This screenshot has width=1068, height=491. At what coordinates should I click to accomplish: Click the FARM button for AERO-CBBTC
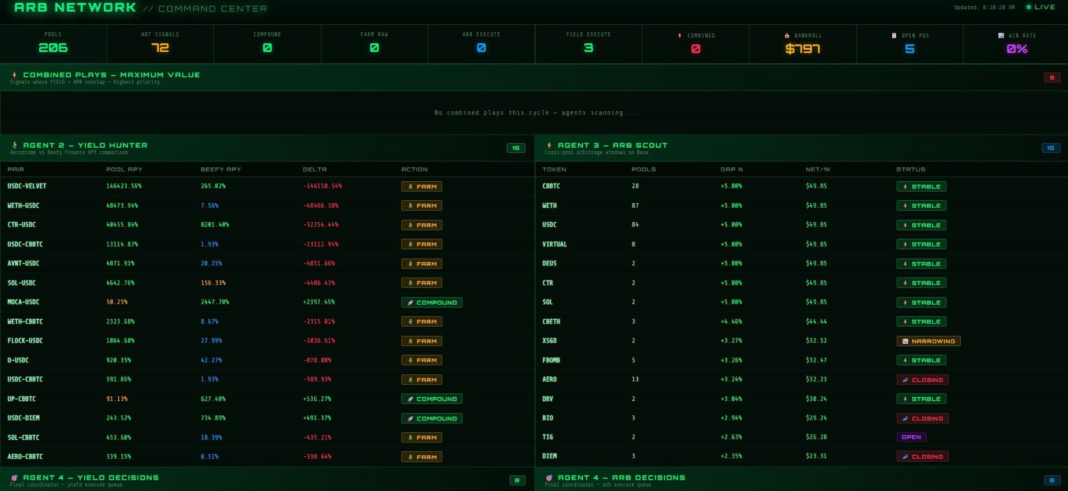(422, 457)
